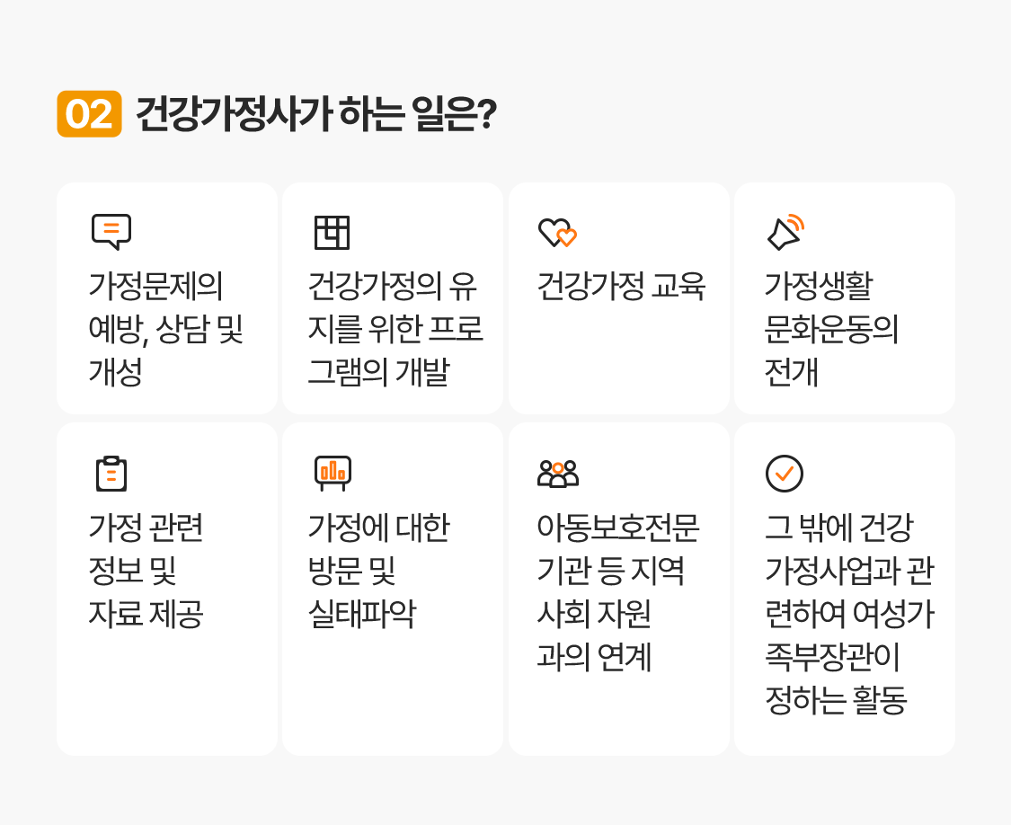The image size is (1011, 825).
Task: Click the speech bubble chat icon
Action: tap(111, 232)
